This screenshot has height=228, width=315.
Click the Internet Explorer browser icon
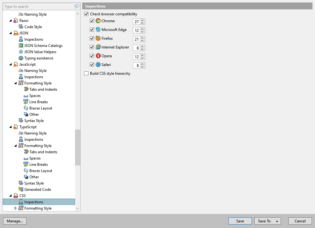(x=98, y=47)
